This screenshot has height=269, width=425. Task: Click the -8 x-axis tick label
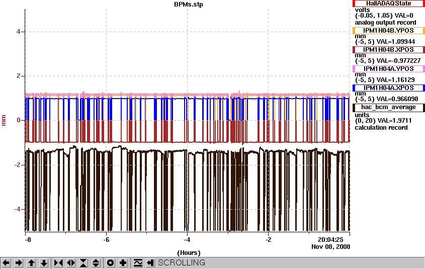[x=28, y=240]
